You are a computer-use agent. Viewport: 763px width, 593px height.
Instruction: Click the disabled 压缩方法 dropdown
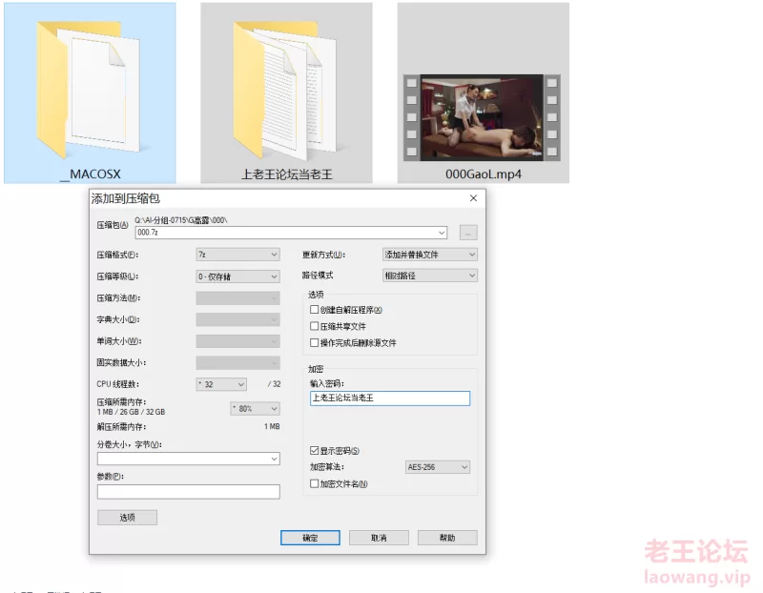click(237, 297)
